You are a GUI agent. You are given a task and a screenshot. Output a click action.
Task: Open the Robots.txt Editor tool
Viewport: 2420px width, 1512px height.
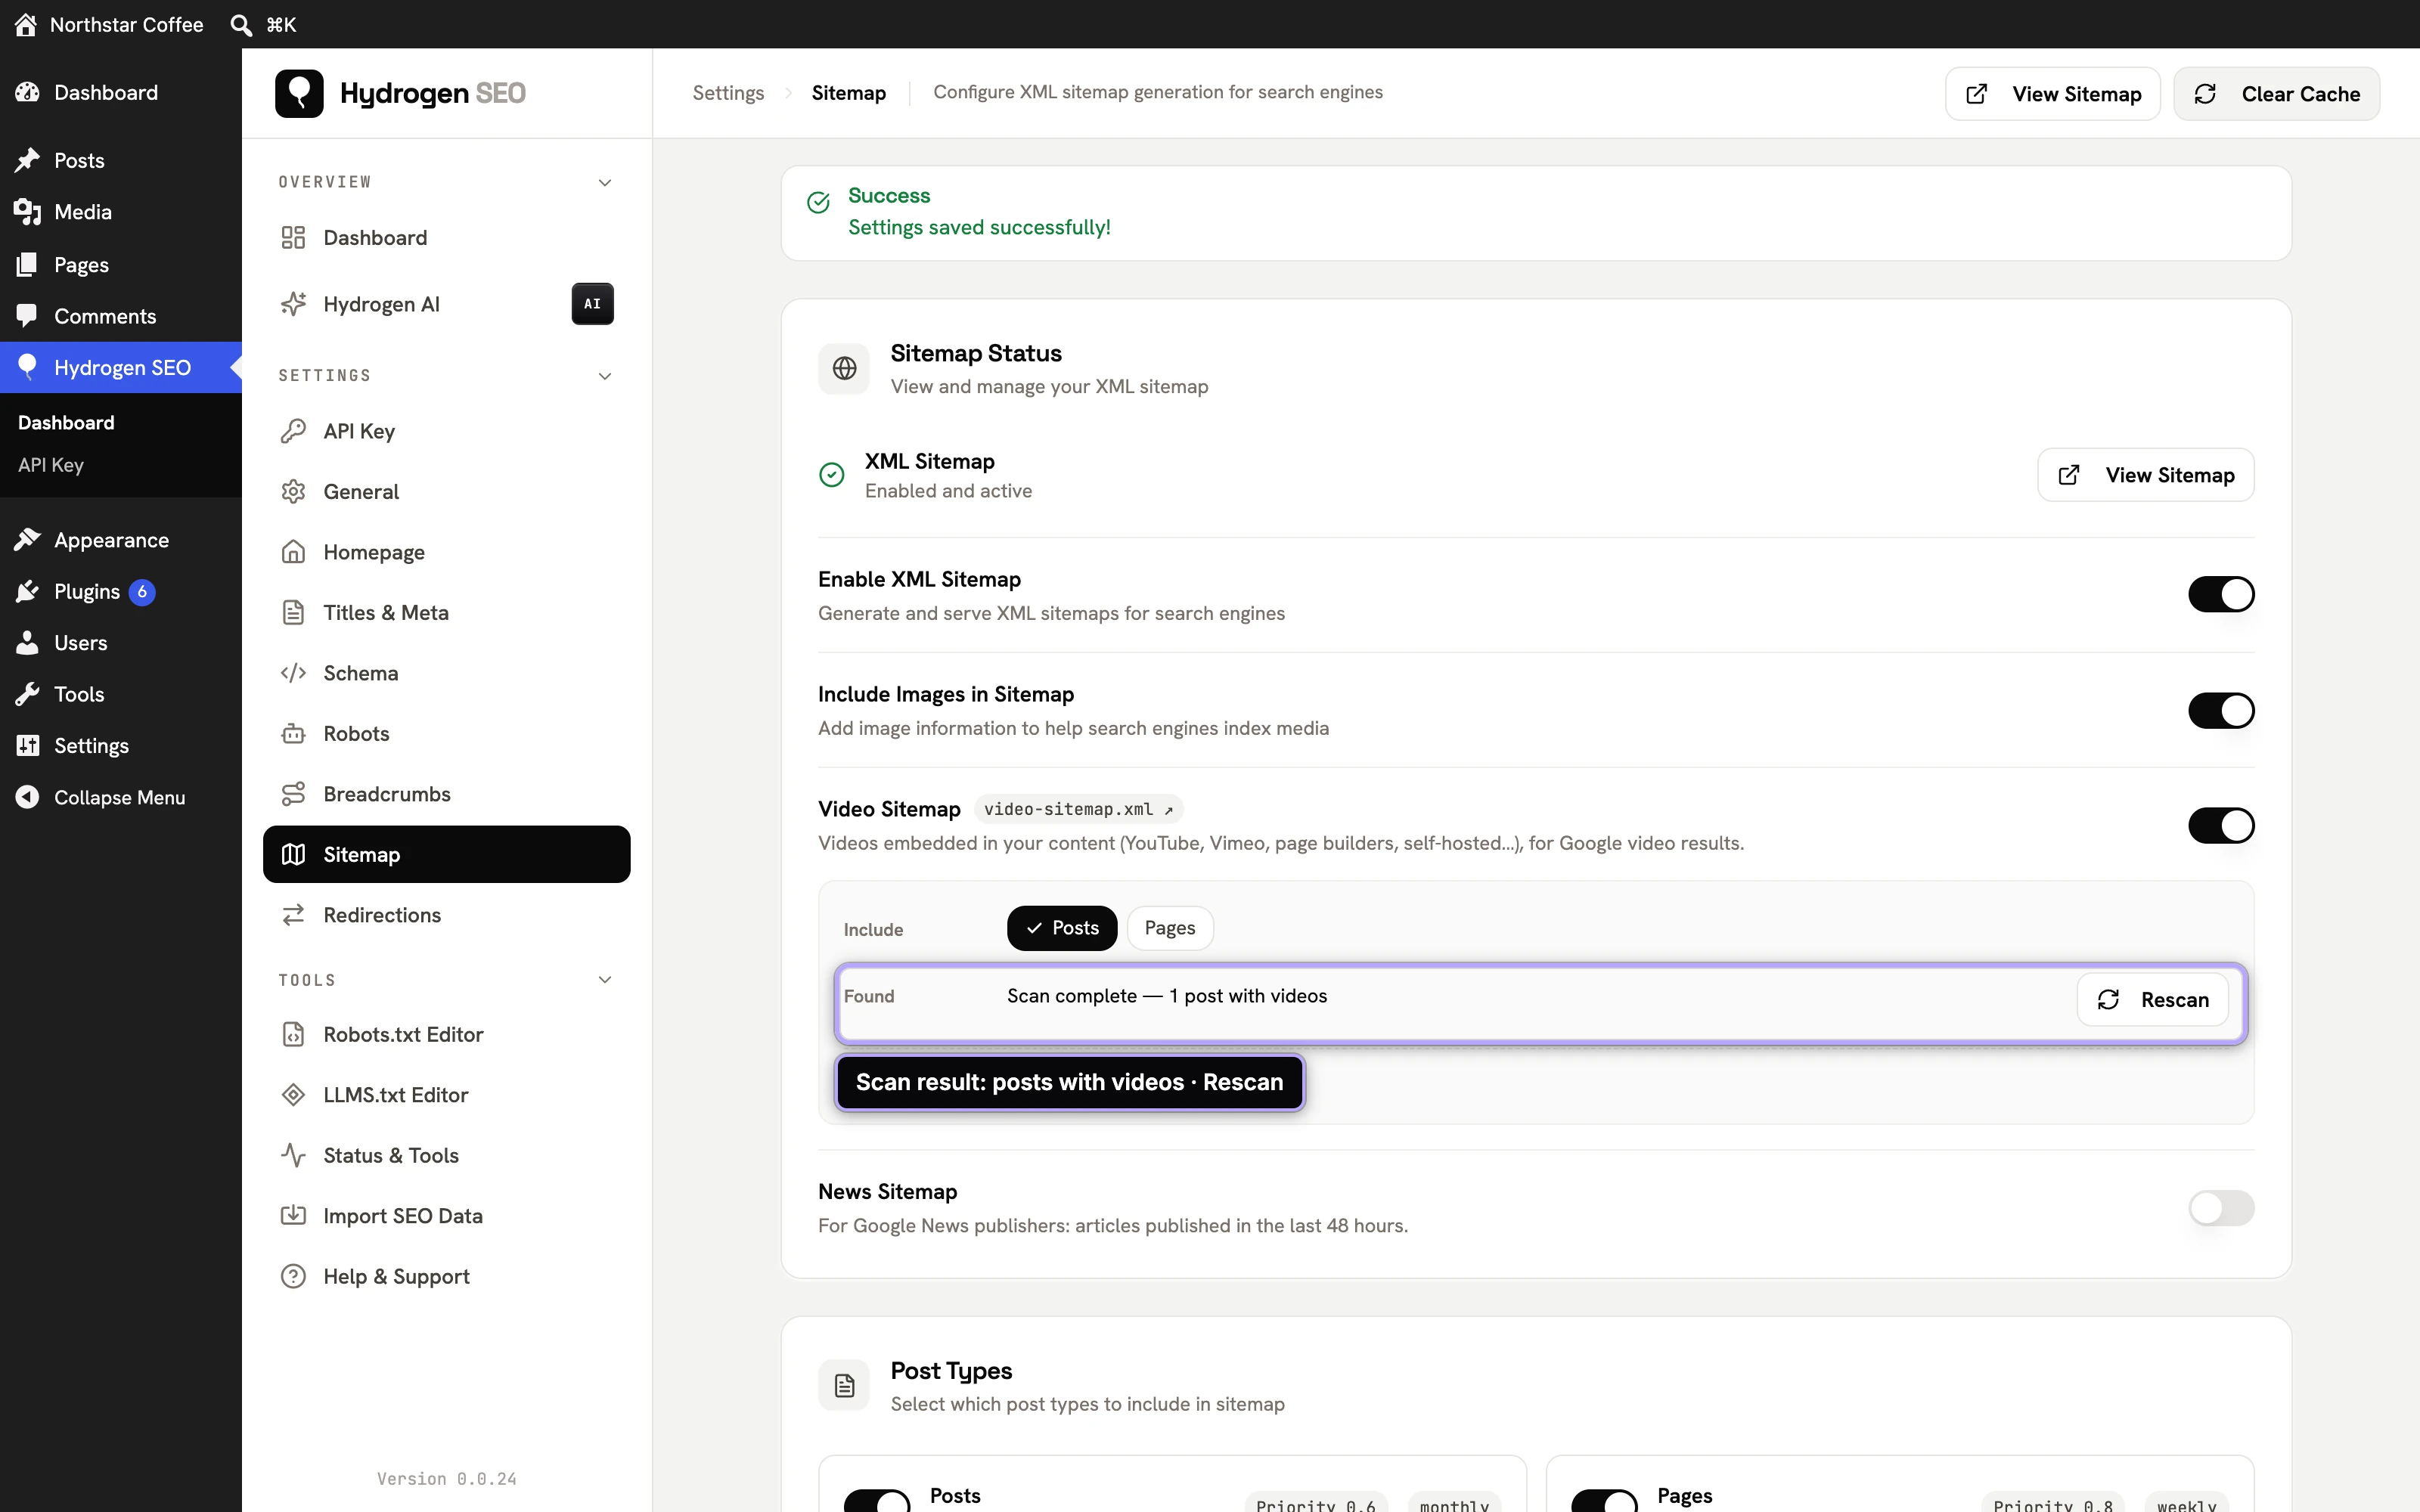446,1035
